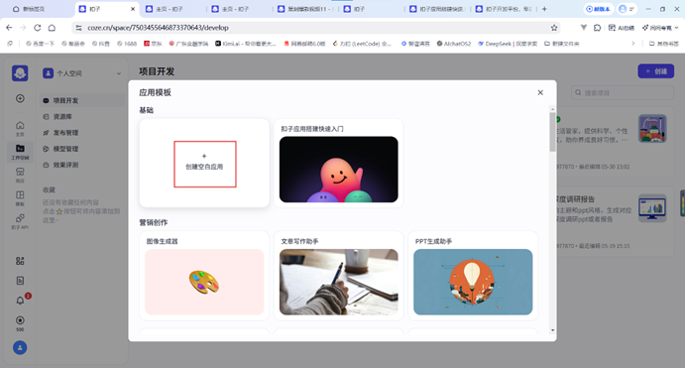This screenshot has width=685, height=368.
Task: Click 创建空白应用 to create a blank app
Action: (205, 164)
